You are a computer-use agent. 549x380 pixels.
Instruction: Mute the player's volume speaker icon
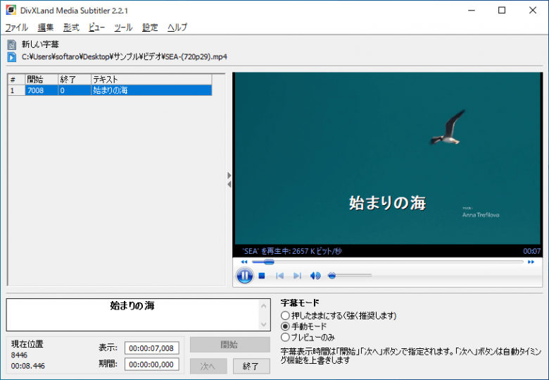[x=315, y=276]
